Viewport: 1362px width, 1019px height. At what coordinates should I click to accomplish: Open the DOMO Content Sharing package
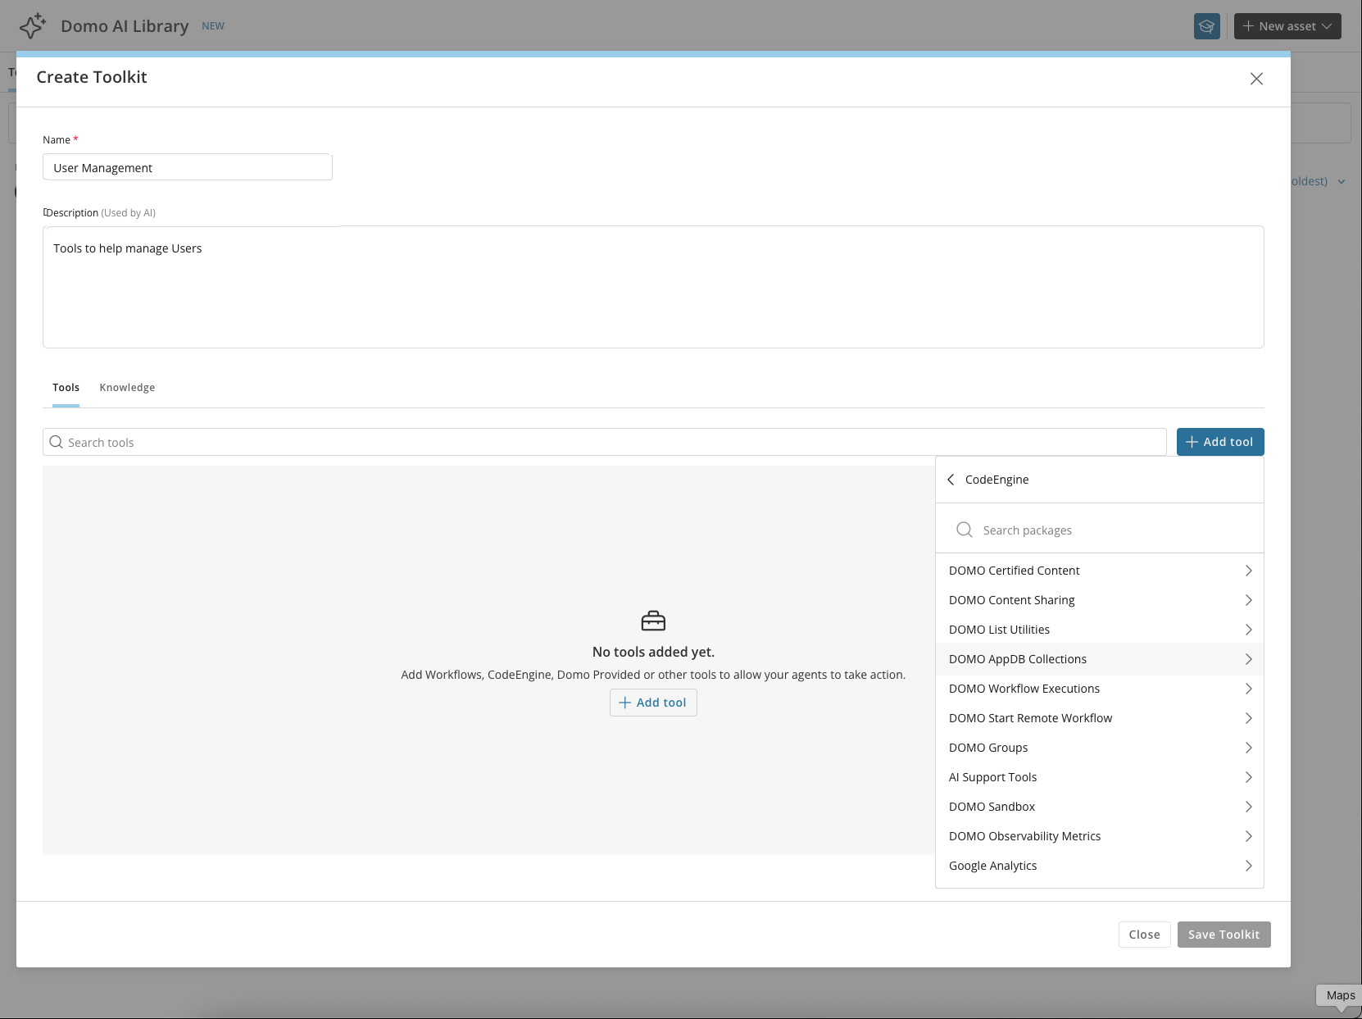tap(1100, 600)
